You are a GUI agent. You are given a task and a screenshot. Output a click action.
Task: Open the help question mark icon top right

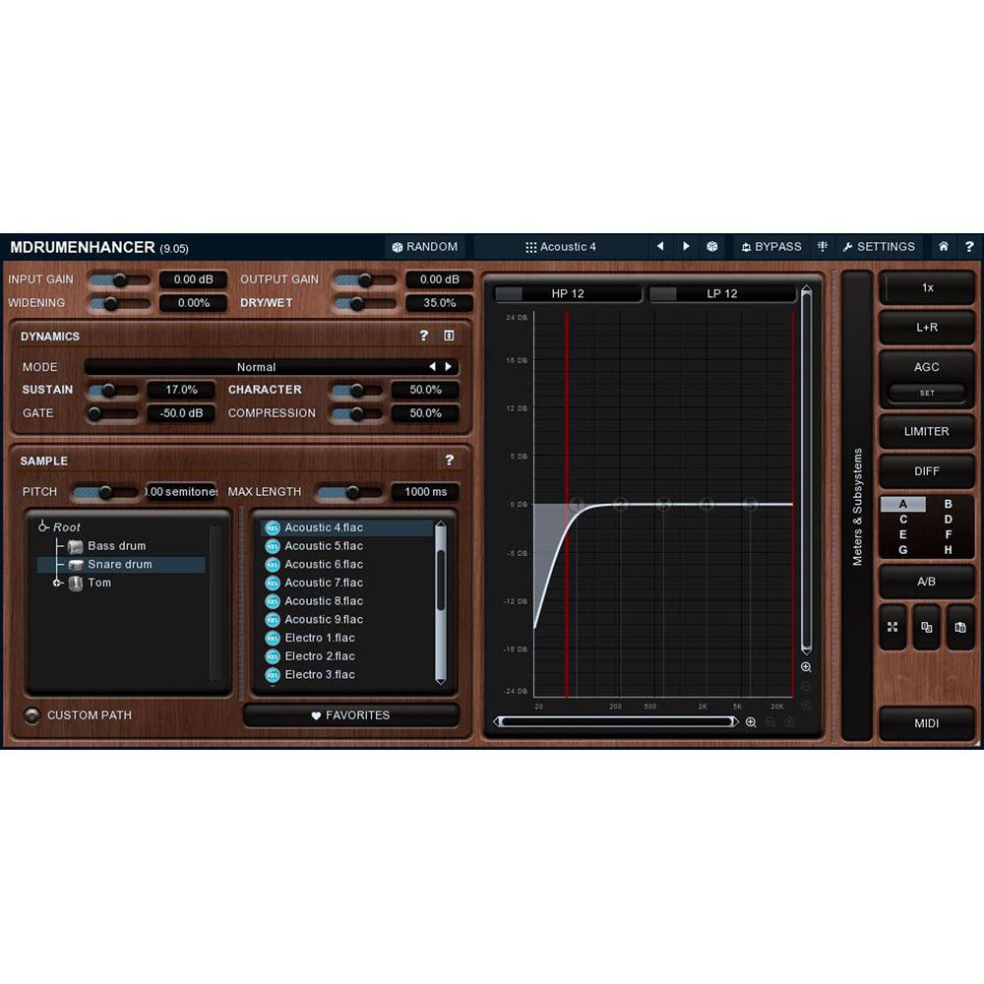(x=969, y=247)
